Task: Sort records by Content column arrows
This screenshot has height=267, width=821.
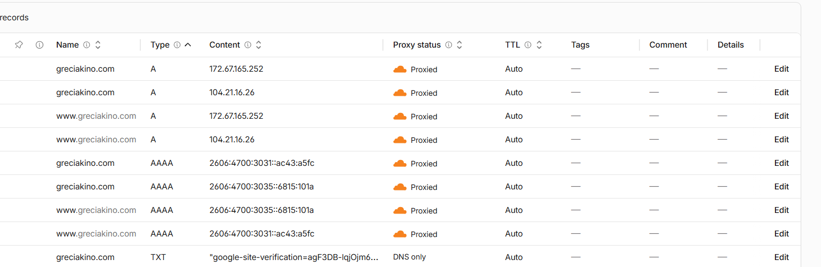Action: coord(259,45)
